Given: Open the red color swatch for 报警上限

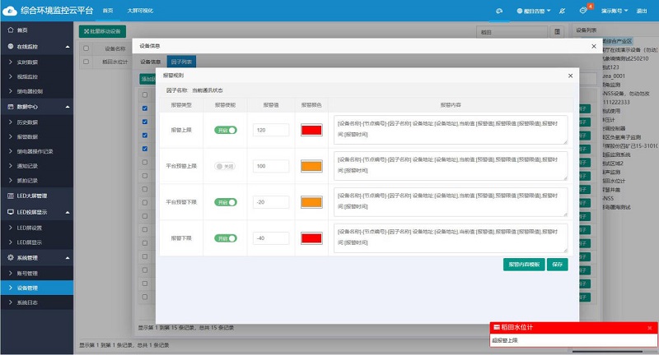Looking at the screenshot, I should coord(311,130).
